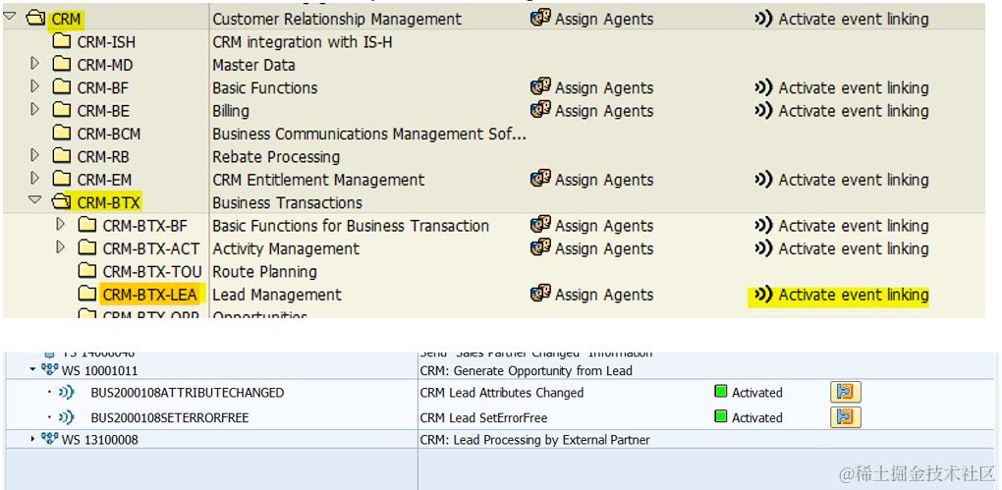Toggle Activated status of CRM Lead SetErrorFree
Image resolution: width=1002 pixels, height=490 pixels.
[721, 417]
